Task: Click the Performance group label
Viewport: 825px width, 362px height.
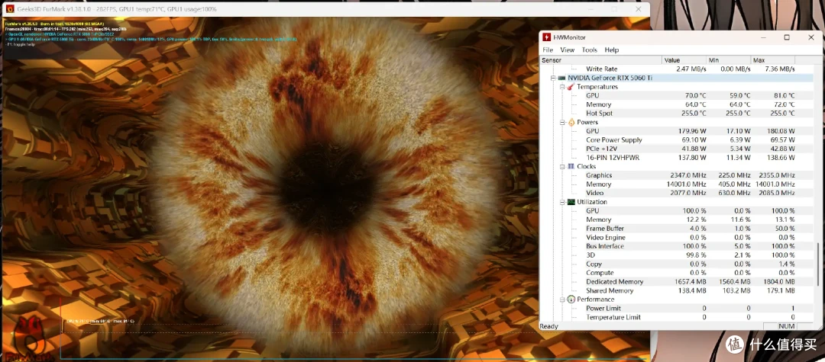Action: click(596, 300)
